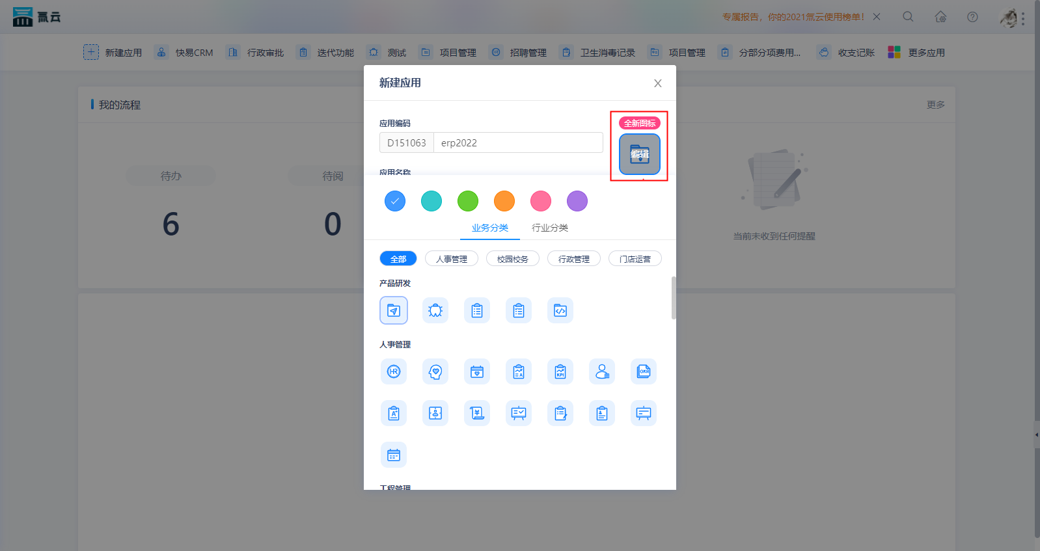
Task: Choose the presentation board with checkmark icon
Action: coord(519,413)
